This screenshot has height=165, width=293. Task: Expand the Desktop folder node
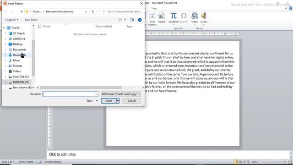click(5, 44)
